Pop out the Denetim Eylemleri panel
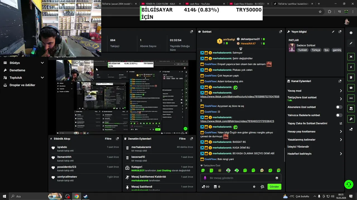Image resolution: width=357 pixels, height=200 pixels. [191, 139]
